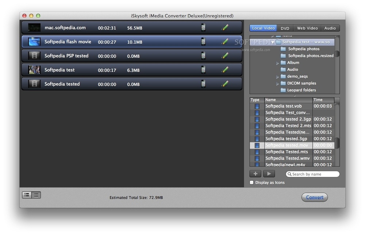Edit Softpedia tested row with pencil icon
The height and width of the screenshot is (235, 365).
[x=225, y=84]
